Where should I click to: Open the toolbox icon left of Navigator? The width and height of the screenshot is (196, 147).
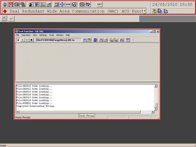pos(56,4)
